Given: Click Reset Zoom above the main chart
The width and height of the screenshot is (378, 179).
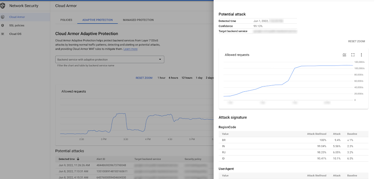Looking at the screenshot, I should (x=144, y=78).
